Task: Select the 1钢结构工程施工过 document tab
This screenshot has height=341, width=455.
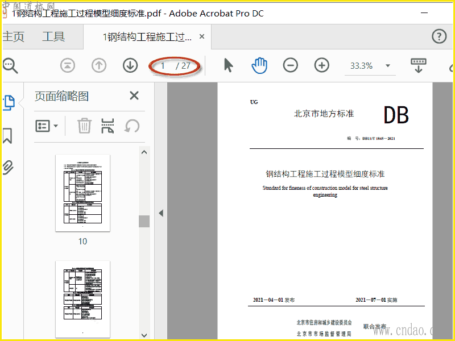Action: (x=147, y=37)
